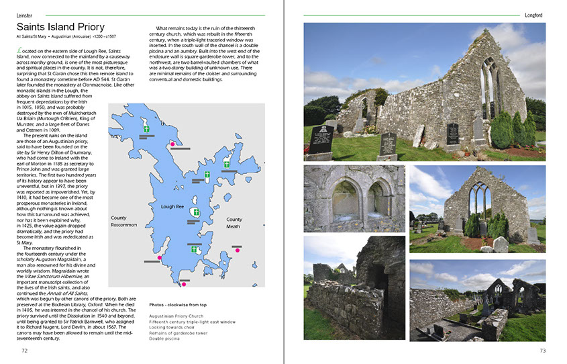
Task: Select the southernmost pink dot on the map
Action: tap(184, 284)
